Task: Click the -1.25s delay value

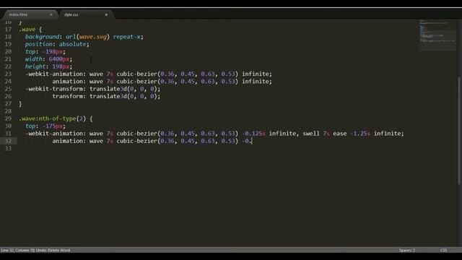Action: point(360,134)
